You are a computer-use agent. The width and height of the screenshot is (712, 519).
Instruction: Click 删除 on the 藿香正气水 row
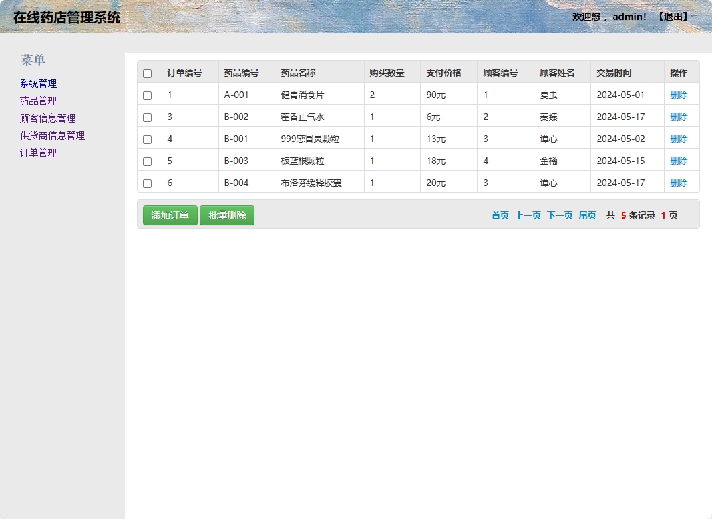click(680, 117)
